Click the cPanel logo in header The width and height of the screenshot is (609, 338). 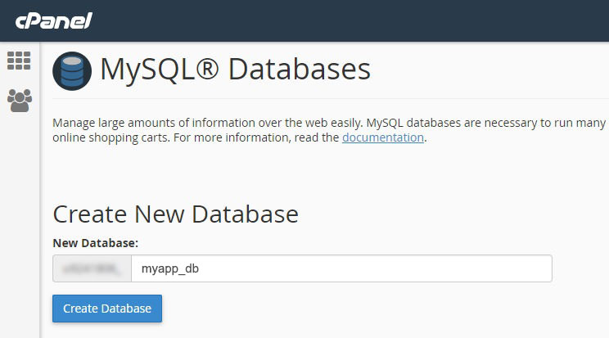click(x=53, y=20)
